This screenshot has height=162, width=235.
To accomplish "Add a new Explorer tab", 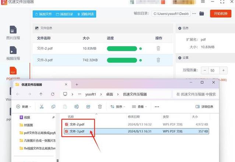I will 77,85.
